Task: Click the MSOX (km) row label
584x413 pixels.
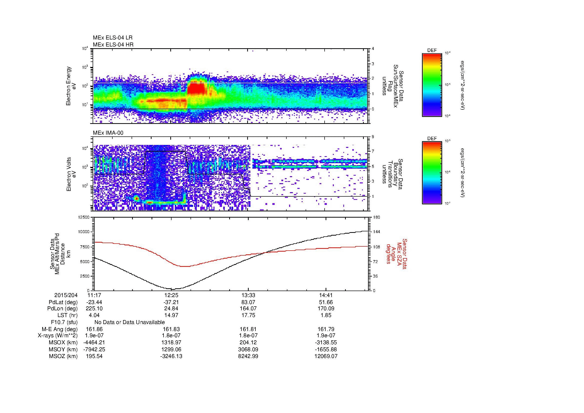Action: pos(63,343)
